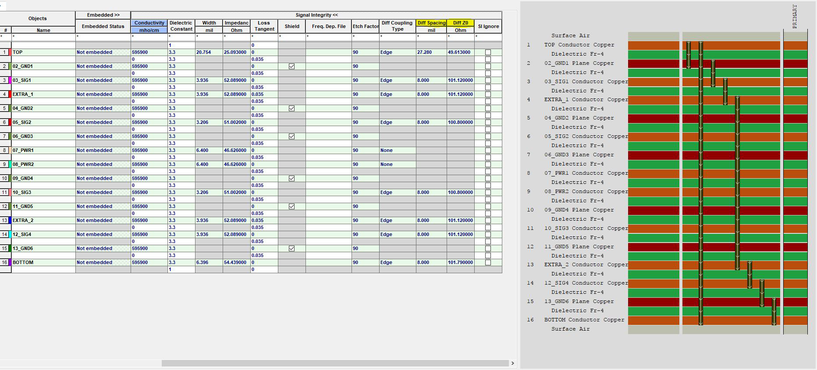Open color swatch for BOTTOM layer

coord(10,262)
